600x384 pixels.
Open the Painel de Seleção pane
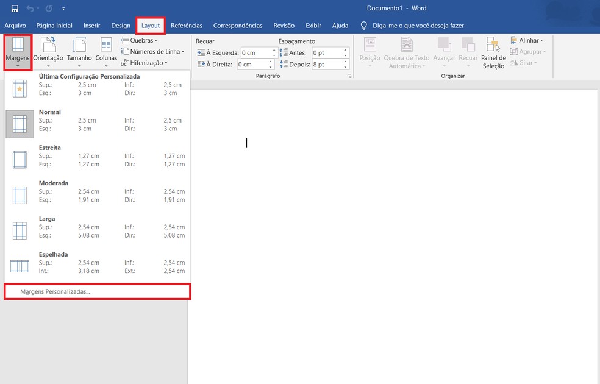pos(493,53)
